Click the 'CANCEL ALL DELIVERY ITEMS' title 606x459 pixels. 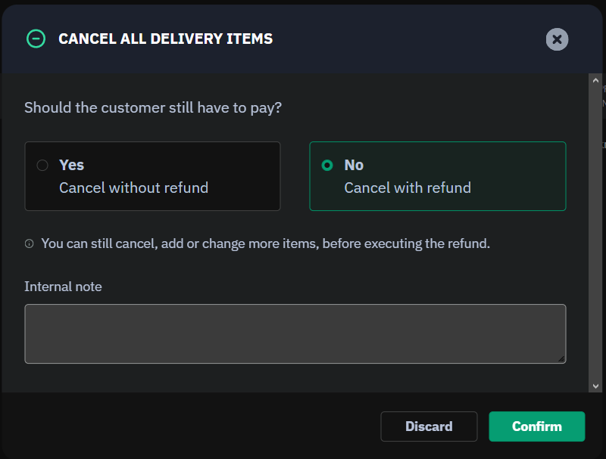point(165,39)
